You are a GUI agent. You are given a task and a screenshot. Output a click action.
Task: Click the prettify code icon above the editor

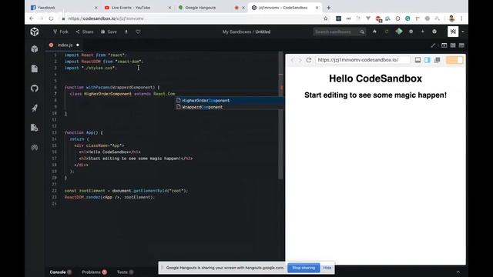433,45
